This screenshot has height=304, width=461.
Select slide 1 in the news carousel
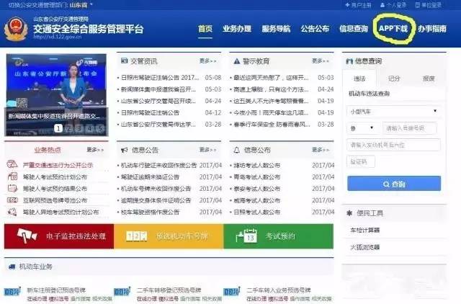(58, 128)
